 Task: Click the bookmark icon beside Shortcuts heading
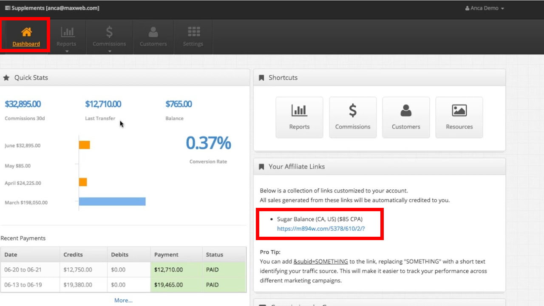coord(261,78)
